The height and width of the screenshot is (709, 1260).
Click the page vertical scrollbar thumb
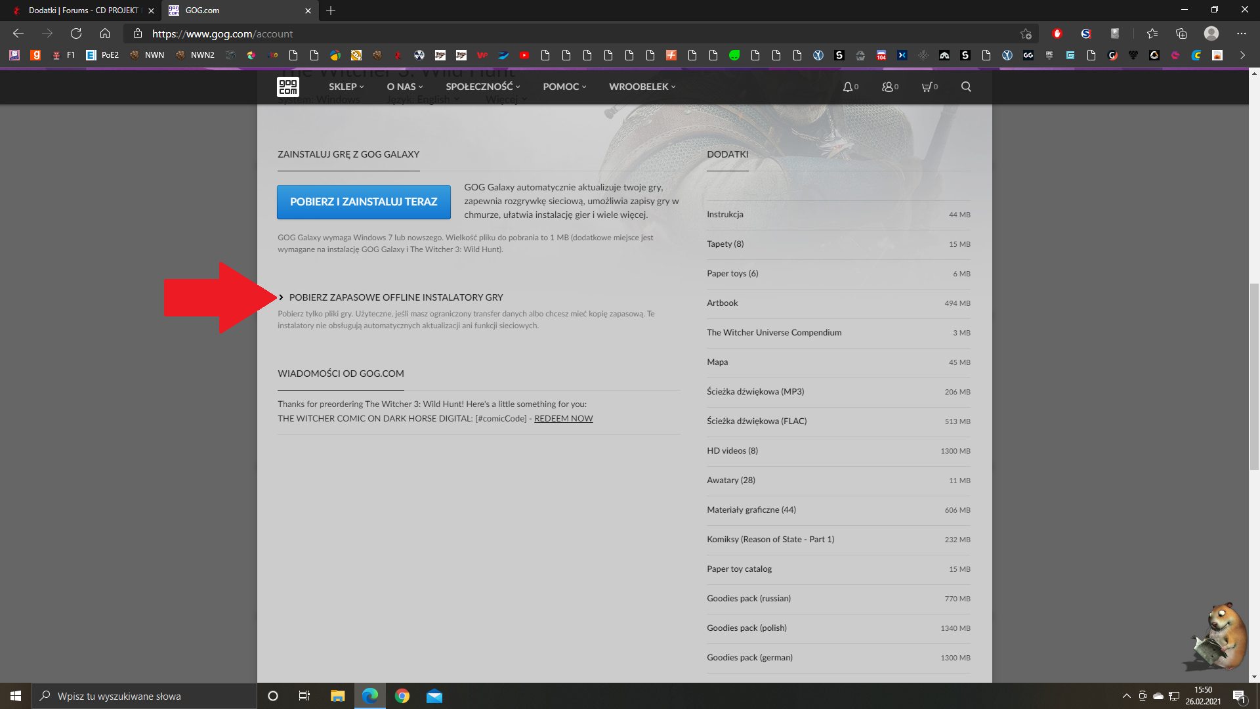[1254, 376]
